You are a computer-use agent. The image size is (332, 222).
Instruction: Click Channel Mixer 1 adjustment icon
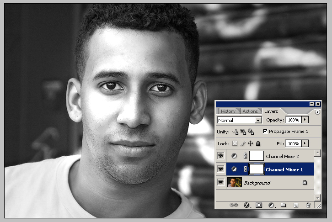click(x=234, y=169)
